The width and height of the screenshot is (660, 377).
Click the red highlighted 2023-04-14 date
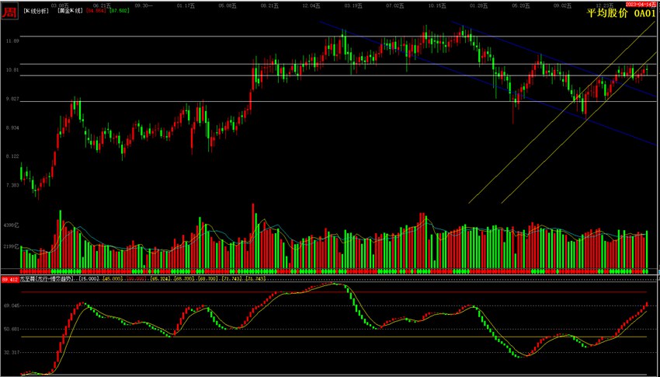point(641,4)
